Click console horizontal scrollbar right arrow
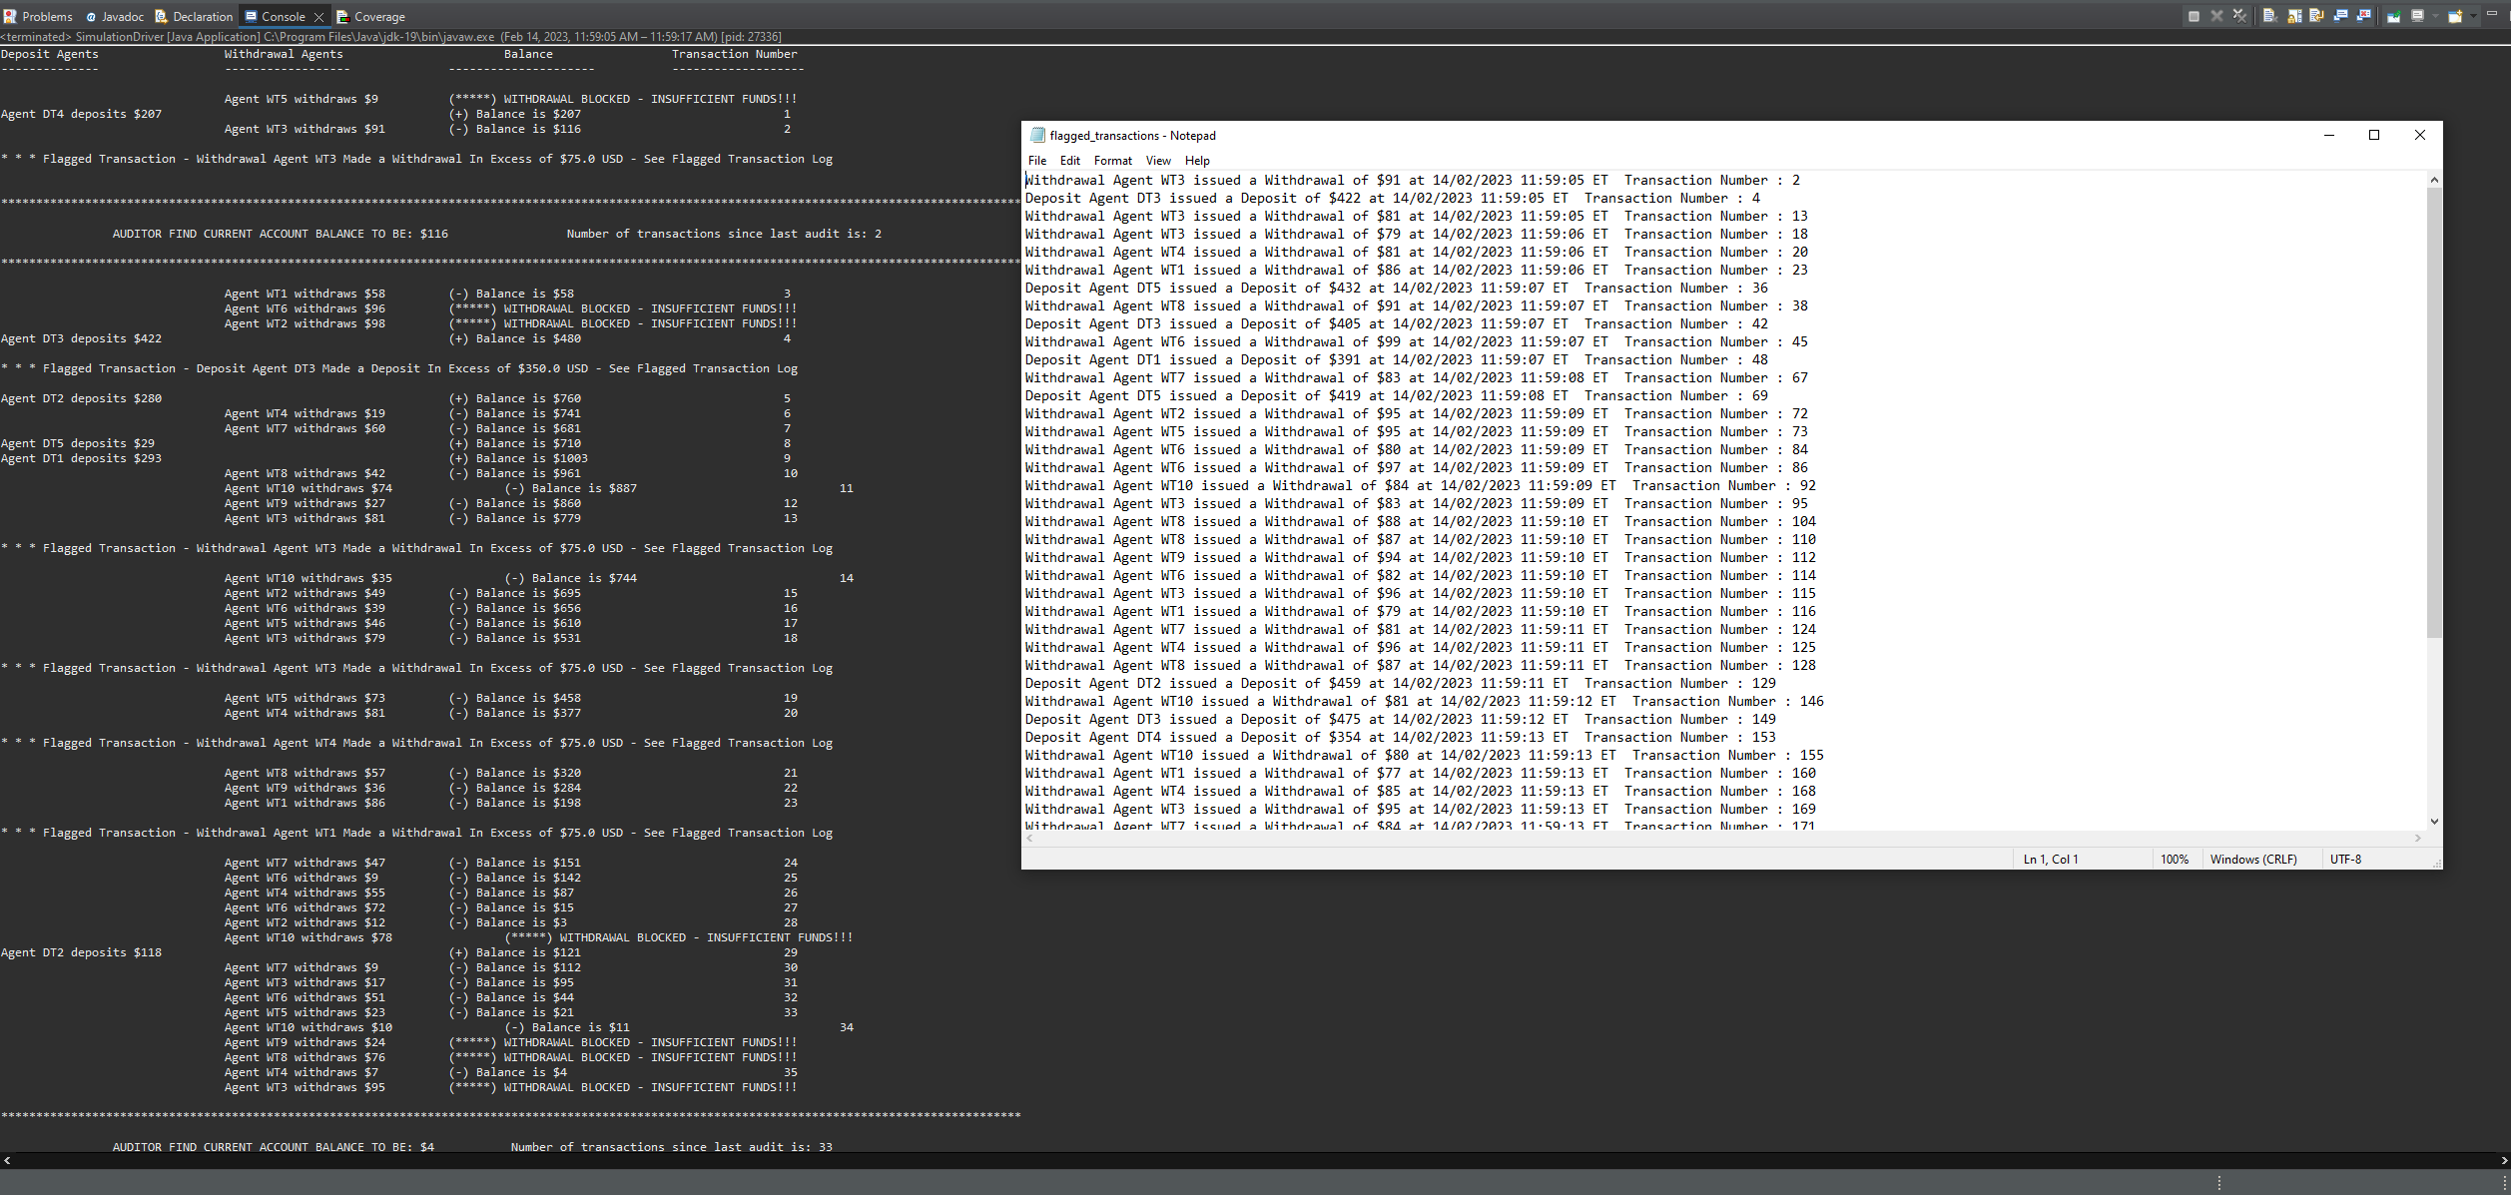The height and width of the screenshot is (1195, 2511). click(x=2504, y=1161)
